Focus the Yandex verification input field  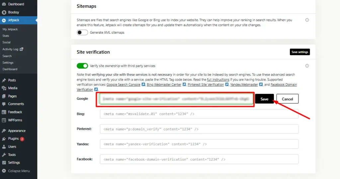point(199,144)
